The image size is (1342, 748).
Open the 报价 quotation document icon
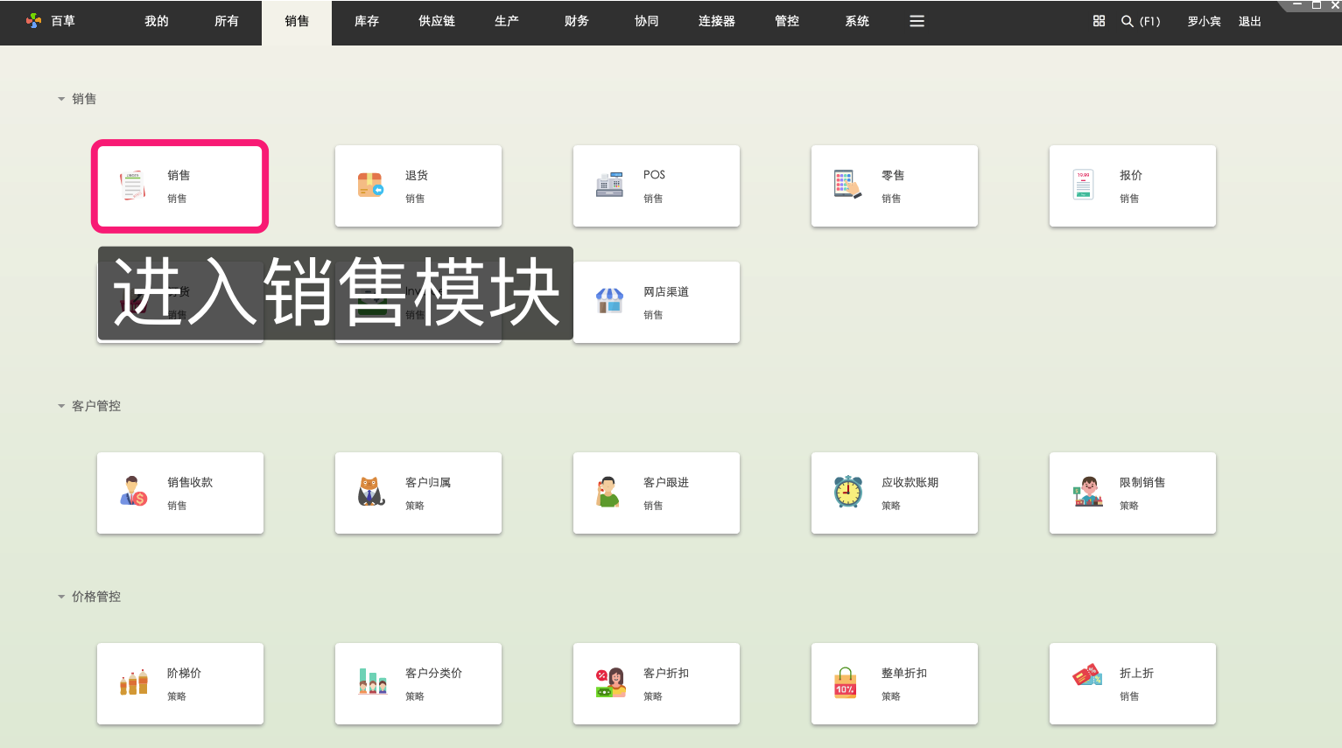tap(1084, 185)
